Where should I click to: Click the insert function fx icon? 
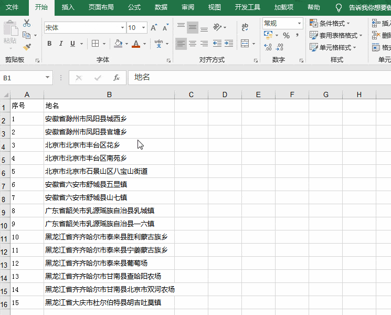[x=117, y=78]
